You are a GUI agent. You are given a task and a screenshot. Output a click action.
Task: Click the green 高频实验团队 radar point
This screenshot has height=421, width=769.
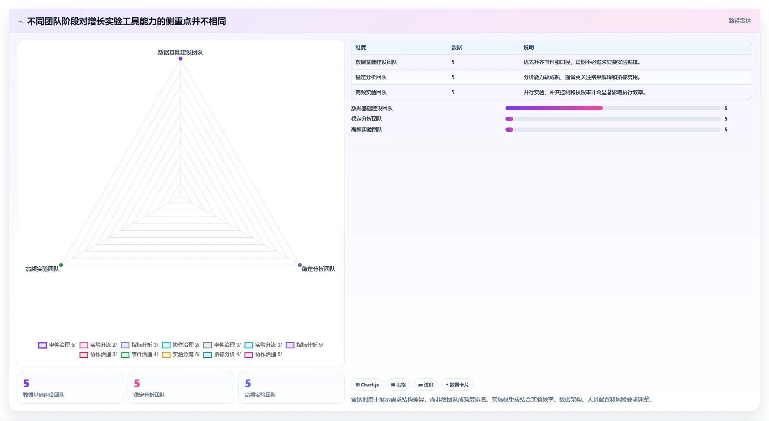(x=61, y=265)
